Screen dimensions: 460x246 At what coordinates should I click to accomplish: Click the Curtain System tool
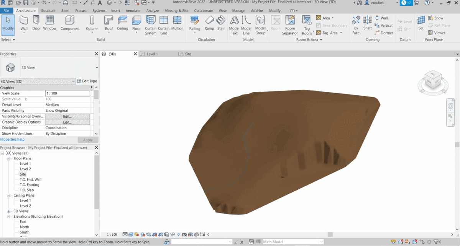pyautogui.click(x=151, y=25)
